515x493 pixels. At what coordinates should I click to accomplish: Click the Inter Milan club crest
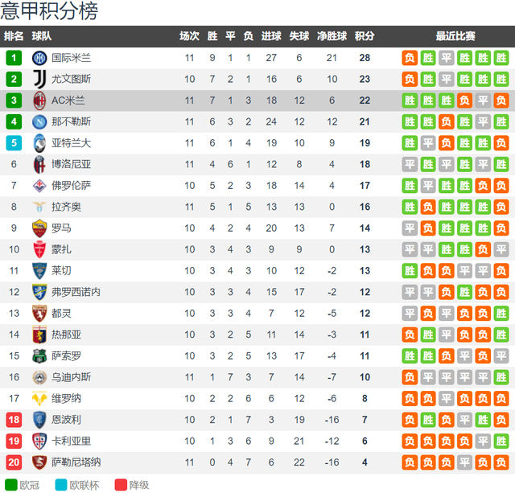click(x=39, y=58)
